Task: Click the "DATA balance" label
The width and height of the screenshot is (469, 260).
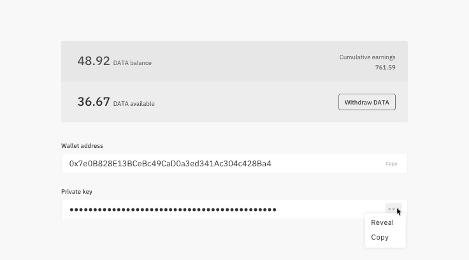Action: pos(133,63)
